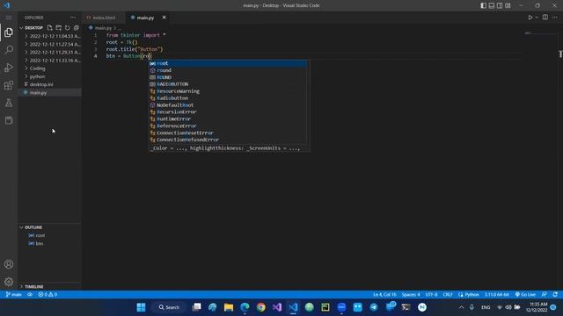563x316 pixels.
Task: Open Customize Layout options
Action: [x=508, y=5]
